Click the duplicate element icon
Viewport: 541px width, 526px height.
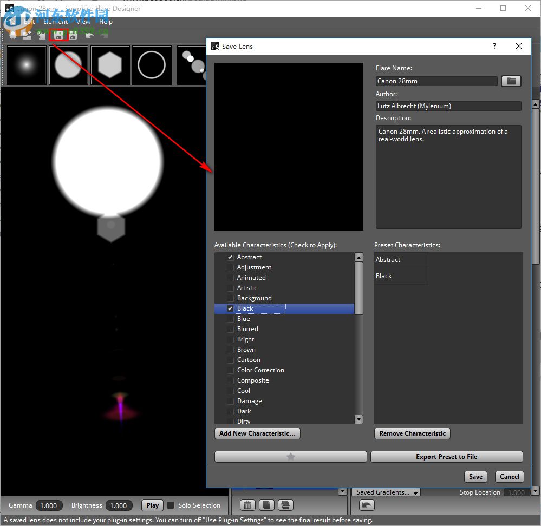266,505
